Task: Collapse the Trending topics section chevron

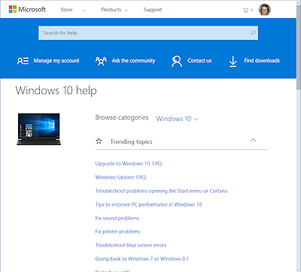Action: (x=253, y=140)
